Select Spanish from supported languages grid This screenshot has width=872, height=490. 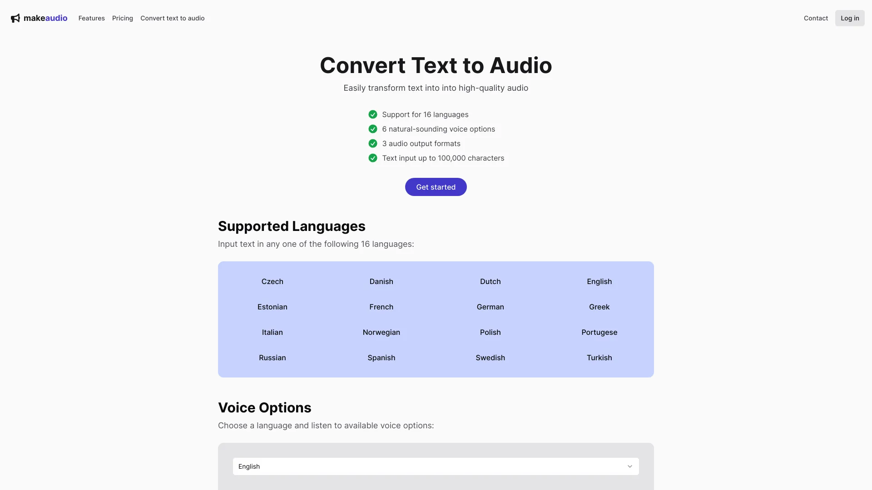click(381, 357)
